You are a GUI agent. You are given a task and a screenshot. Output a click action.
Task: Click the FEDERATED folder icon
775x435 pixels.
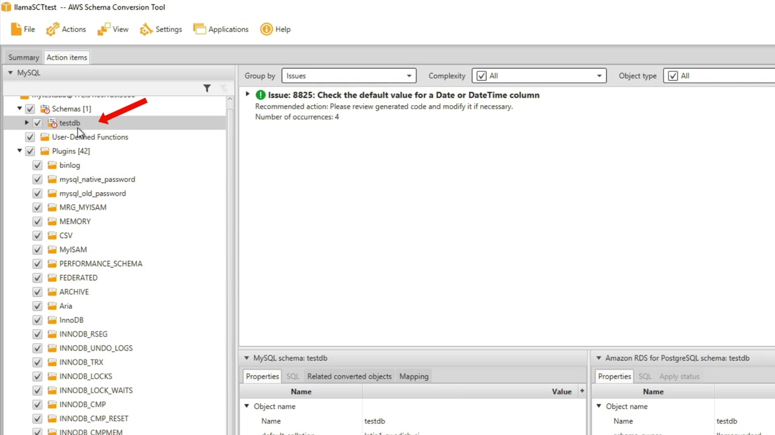pos(52,278)
